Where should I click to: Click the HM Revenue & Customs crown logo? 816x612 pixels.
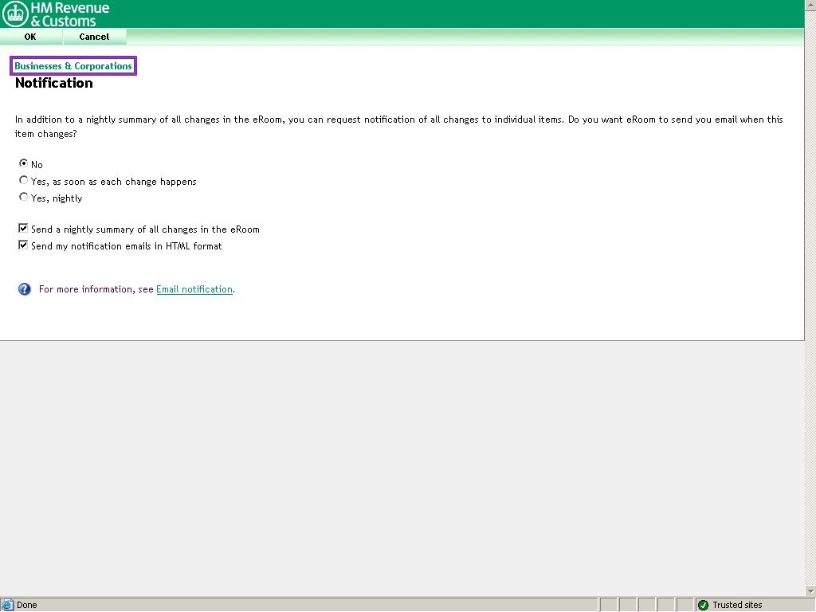pos(14,14)
